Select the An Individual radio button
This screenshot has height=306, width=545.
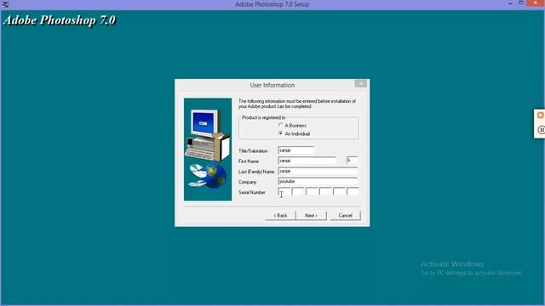281,133
